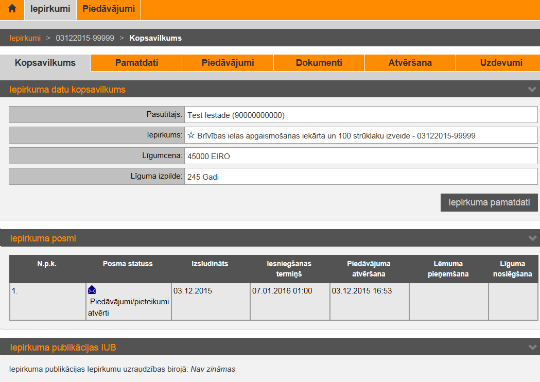Open the Dokumenti tab

[319, 63]
